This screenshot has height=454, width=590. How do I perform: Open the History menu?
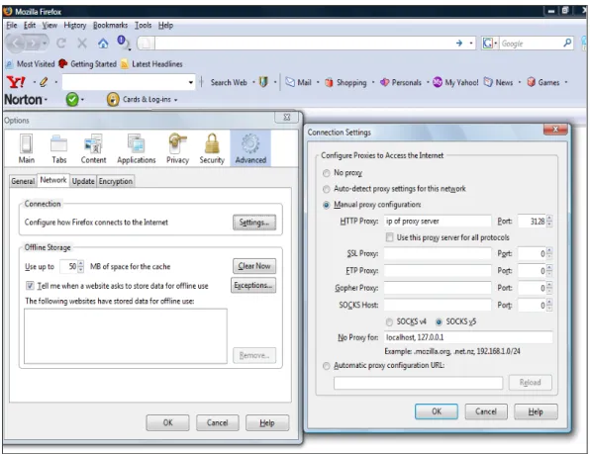(x=75, y=25)
